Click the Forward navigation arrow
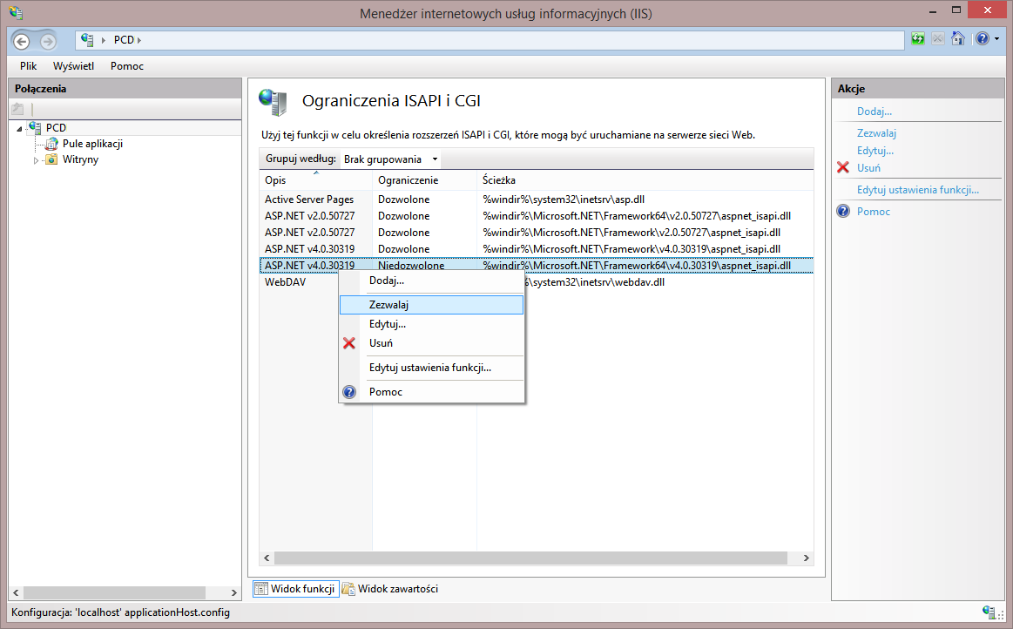The image size is (1013, 629). pyautogui.click(x=48, y=42)
